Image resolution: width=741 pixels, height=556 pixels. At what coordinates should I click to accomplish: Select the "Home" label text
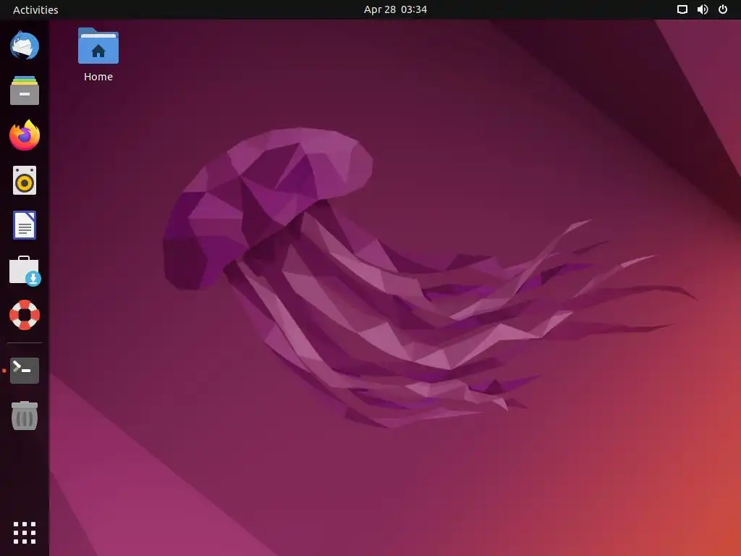[98, 77]
